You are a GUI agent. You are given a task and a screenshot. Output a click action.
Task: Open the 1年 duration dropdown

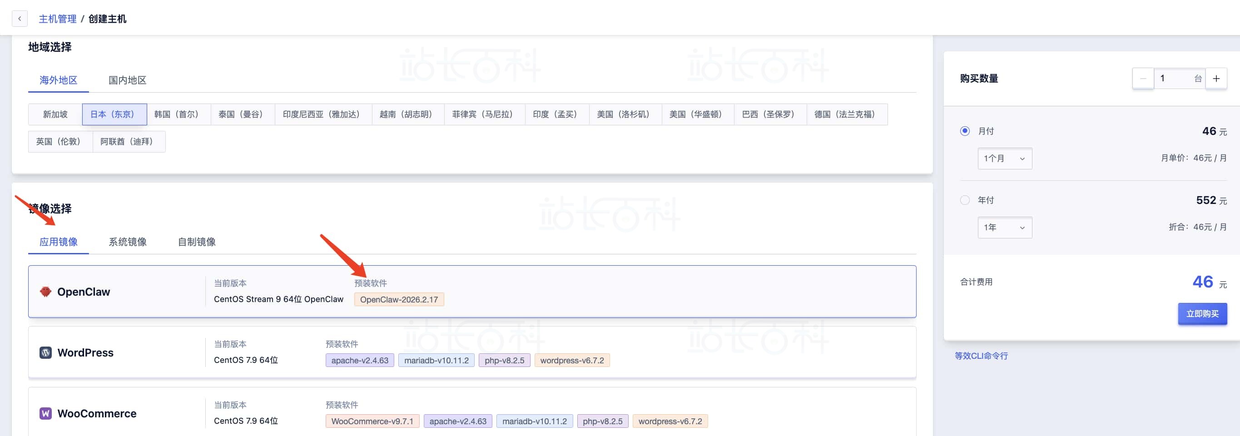pyautogui.click(x=1005, y=227)
